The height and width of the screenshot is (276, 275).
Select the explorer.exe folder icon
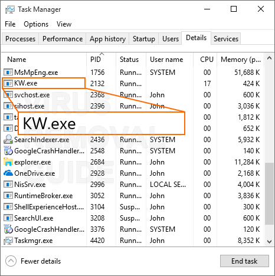(8, 162)
